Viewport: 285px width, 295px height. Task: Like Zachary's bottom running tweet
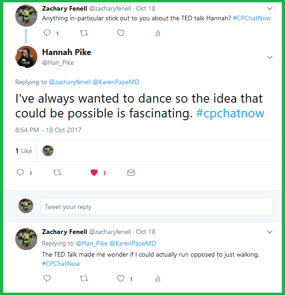point(121,278)
